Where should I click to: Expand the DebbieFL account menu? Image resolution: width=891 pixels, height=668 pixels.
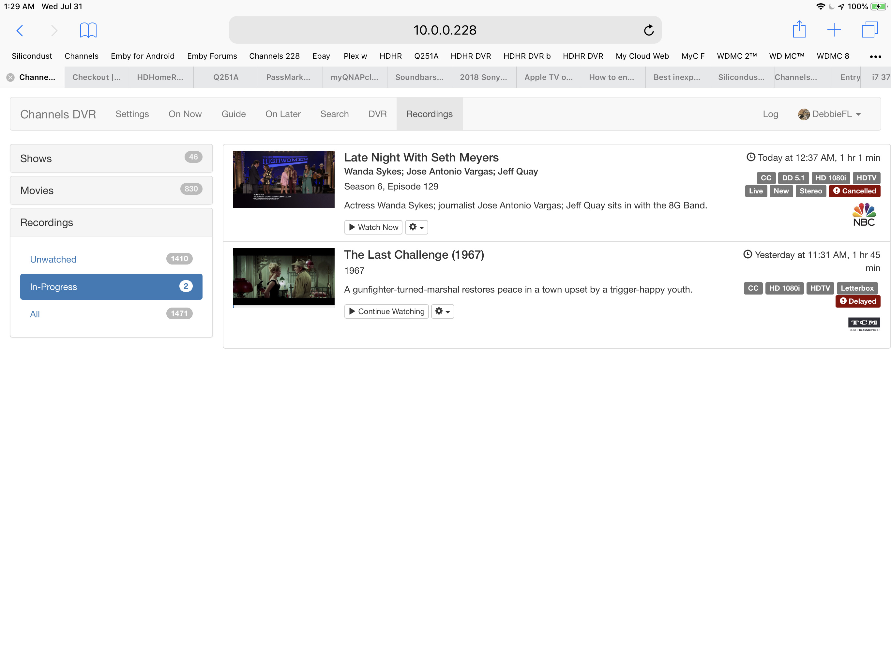pyautogui.click(x=858, y=114)
